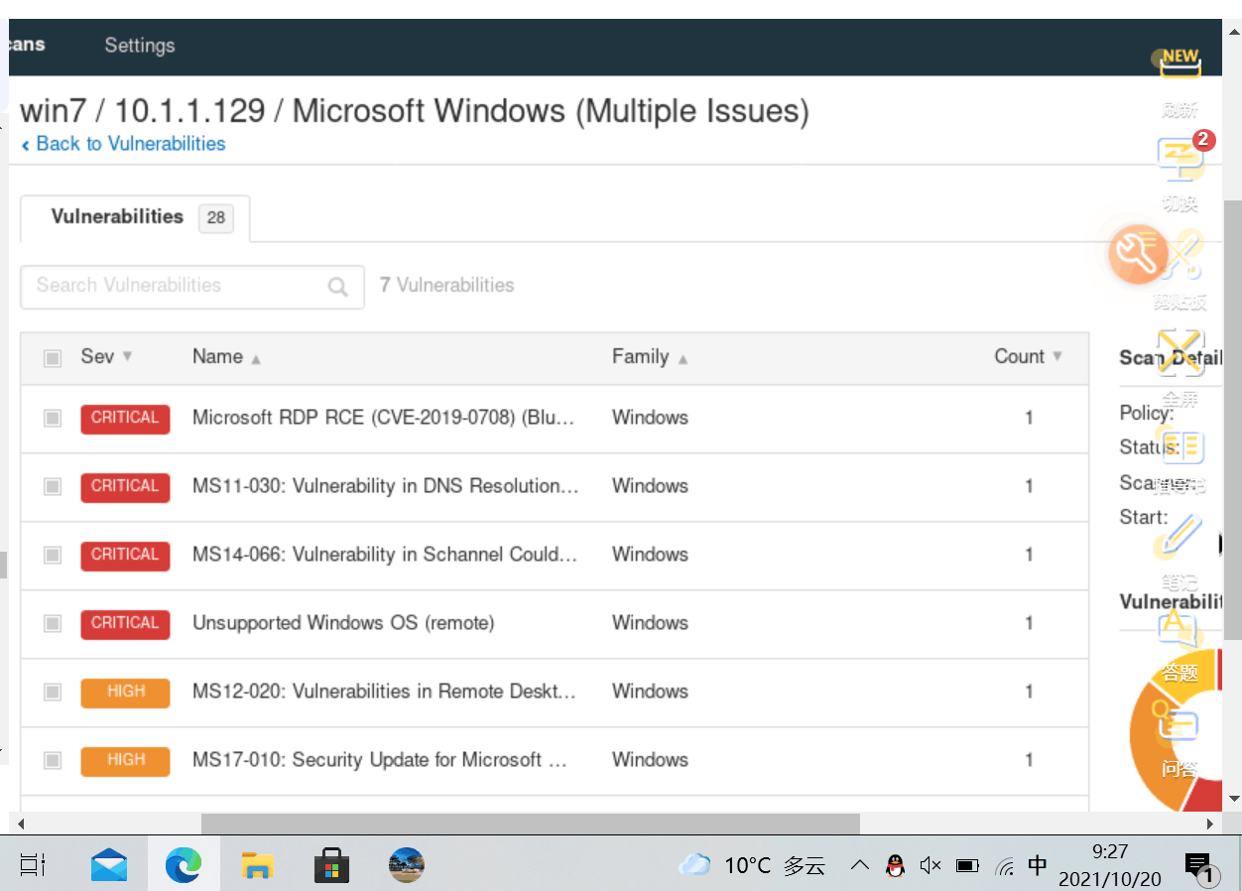The image size is (1242, 891).
Task: Sort by the Family column header
Action: point(650,356)
